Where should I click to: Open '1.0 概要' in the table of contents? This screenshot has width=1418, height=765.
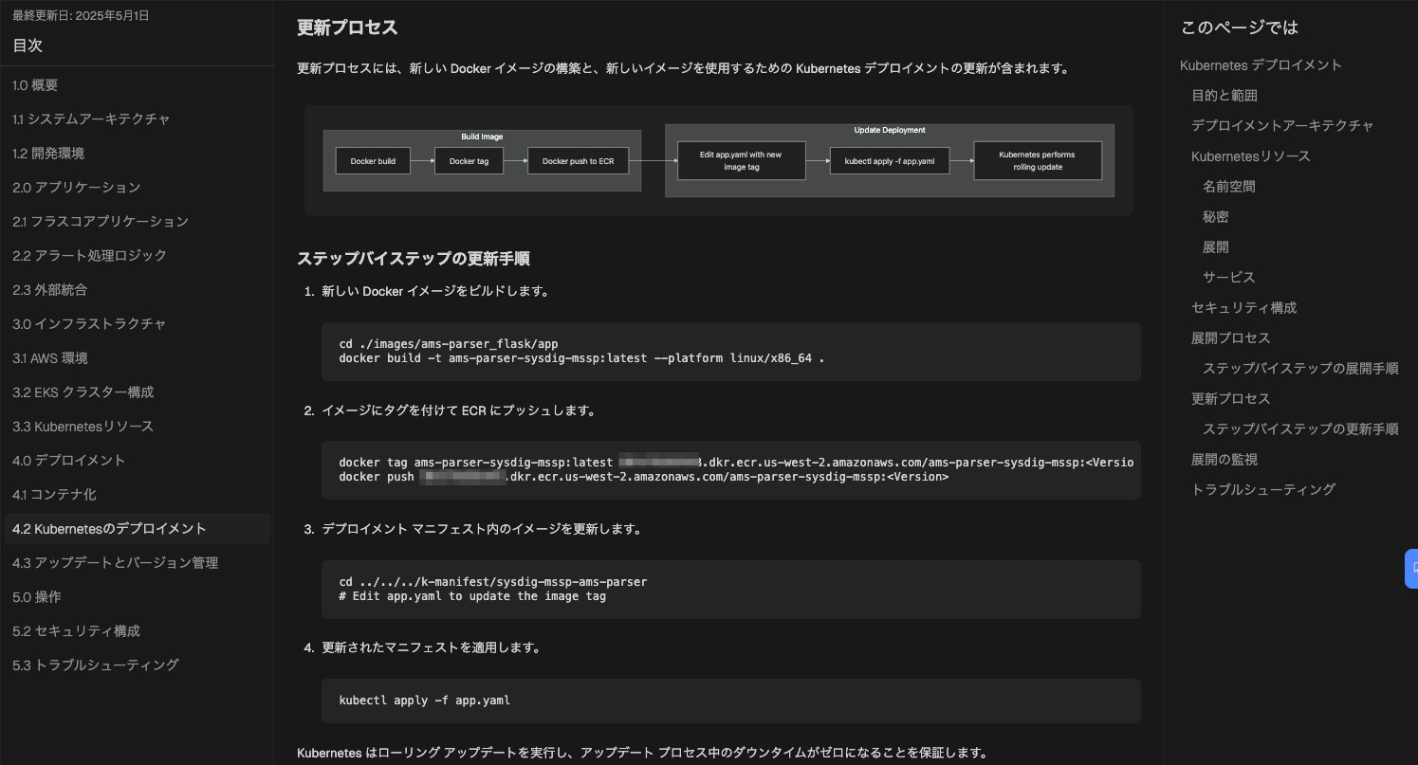tap(35, 85)
